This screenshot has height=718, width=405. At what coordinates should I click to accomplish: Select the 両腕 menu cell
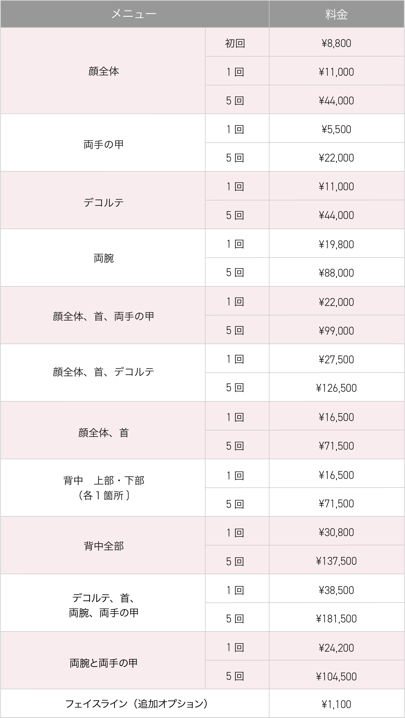point(103,258)
